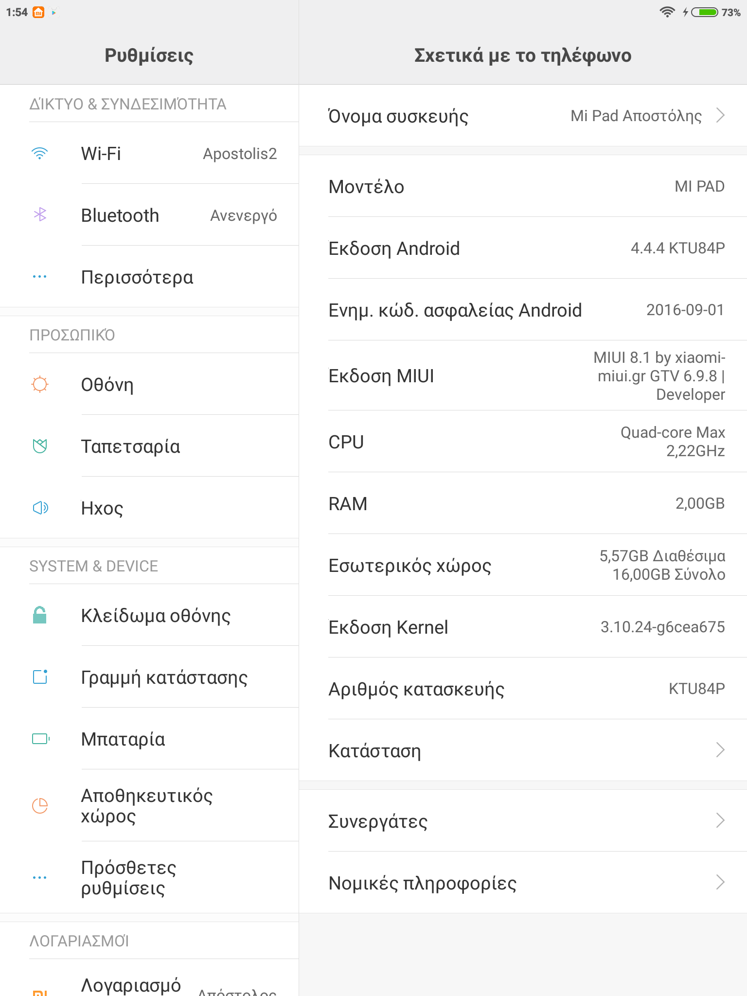
Task: Tap the status bar settings square icon
Action: click(40, 676)
